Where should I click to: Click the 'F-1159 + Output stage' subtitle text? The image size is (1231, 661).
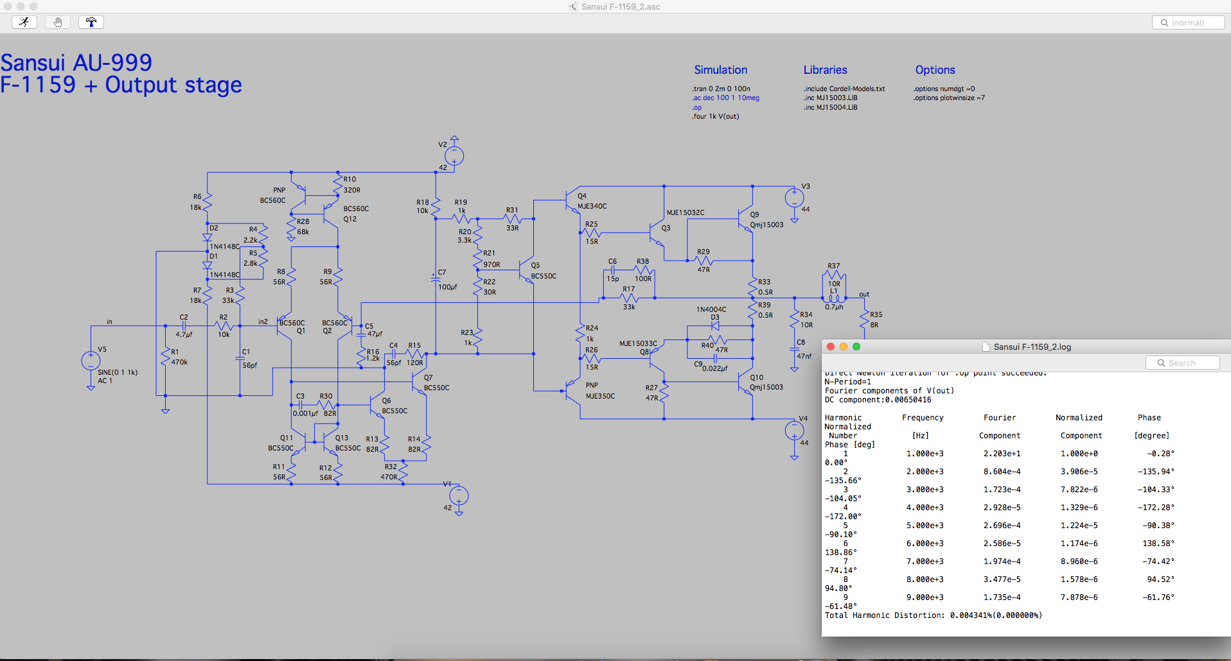click(121, 85)
